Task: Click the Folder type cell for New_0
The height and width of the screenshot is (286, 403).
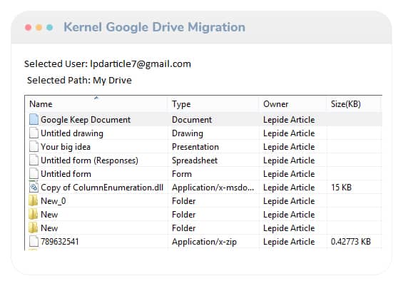Action: 184,201
